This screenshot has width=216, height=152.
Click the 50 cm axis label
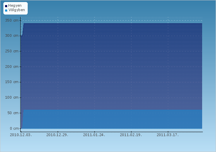(13, 113)
